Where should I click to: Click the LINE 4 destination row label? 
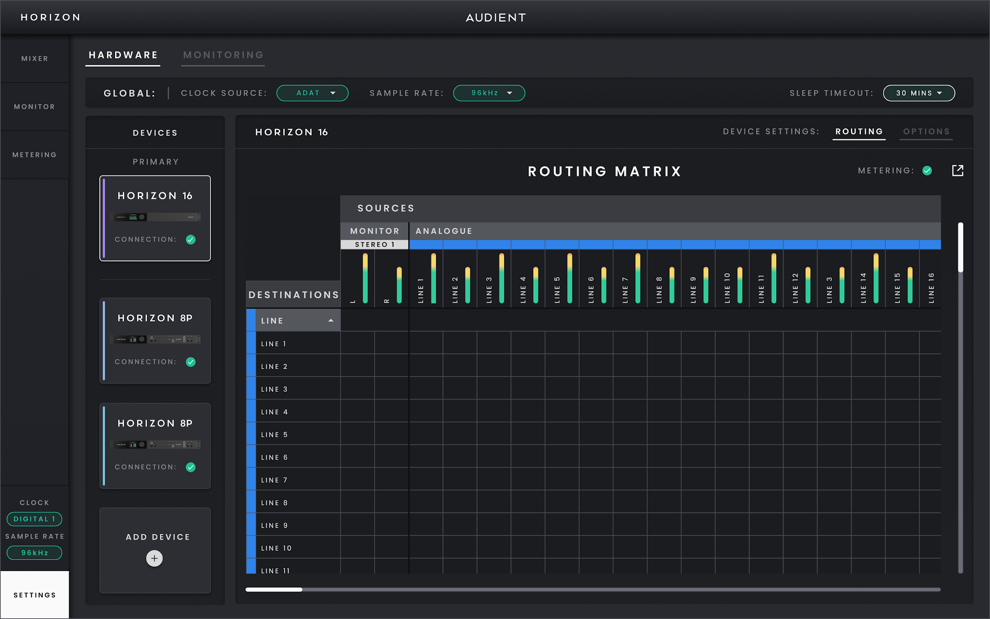(274, 412)
